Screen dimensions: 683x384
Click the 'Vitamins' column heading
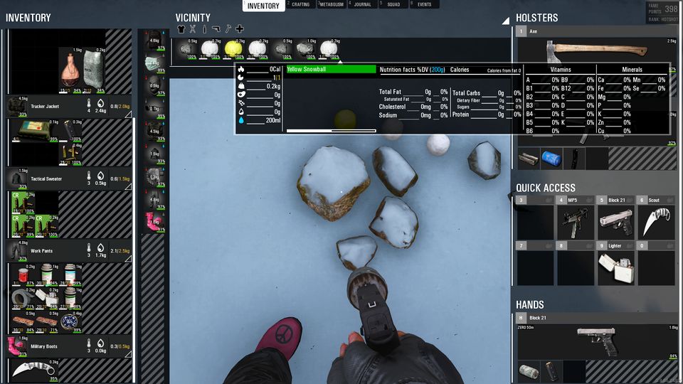point(560,70)
